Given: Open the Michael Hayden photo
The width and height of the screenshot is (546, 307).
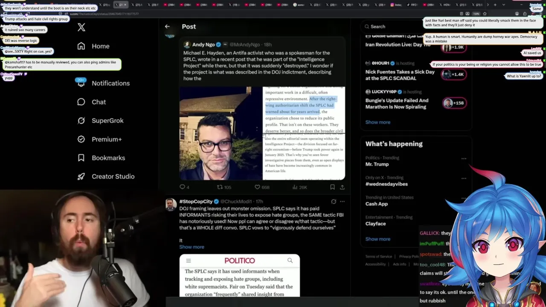Looking at the screenshot, I should [221, 133].
